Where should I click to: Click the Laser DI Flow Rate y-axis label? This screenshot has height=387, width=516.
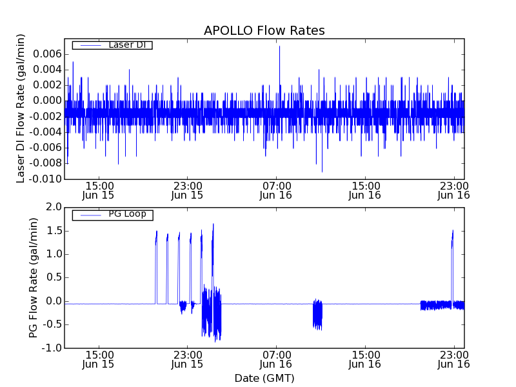click(x=21, y=108)
